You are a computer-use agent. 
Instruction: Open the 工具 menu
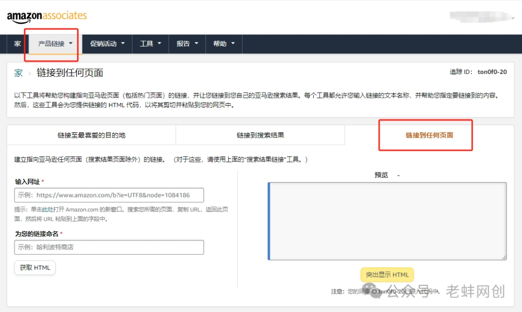(150, 43)
